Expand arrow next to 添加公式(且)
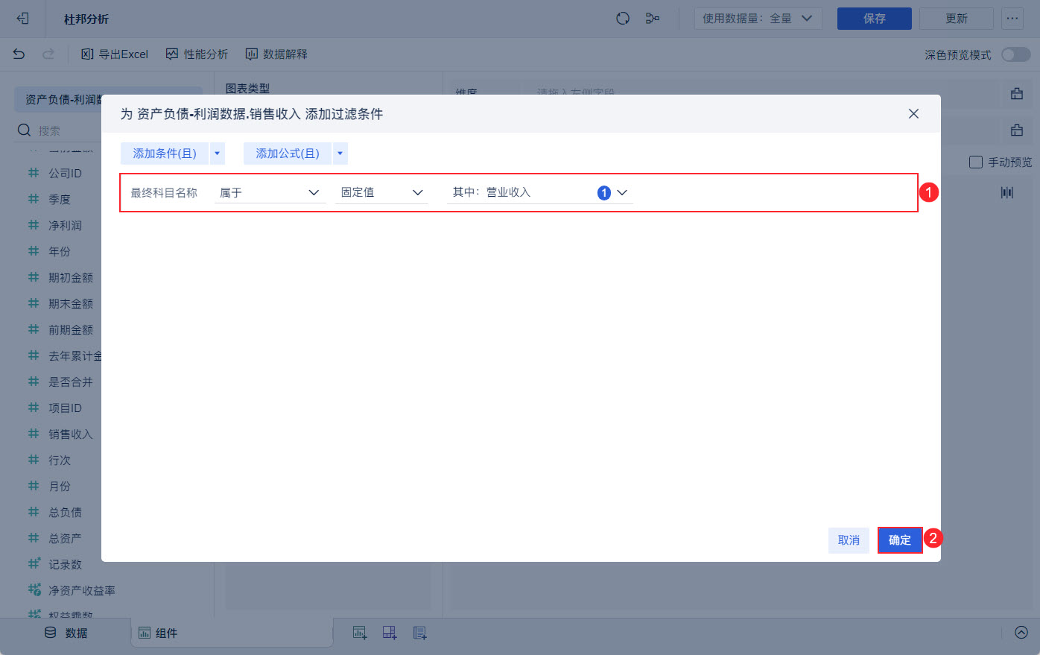1040x655 pixels. [340, 154]
